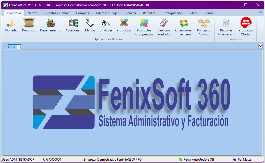Select the Bancos tab

click(x=131, y=13)
